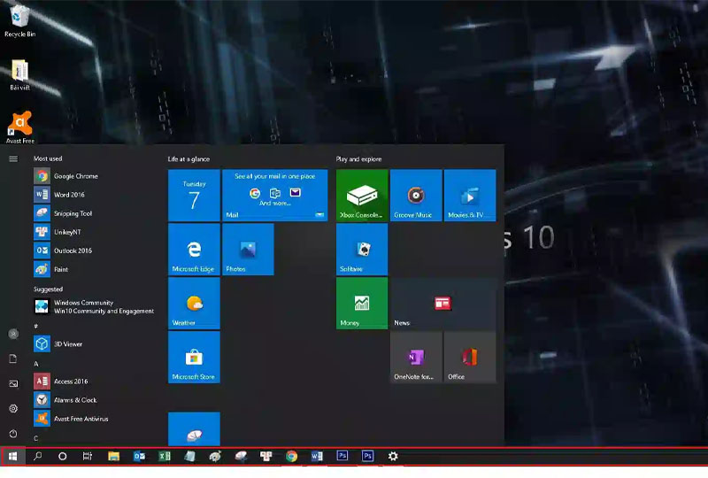
Task: Click the Most used heading
Action: click(x=48, y=158)
